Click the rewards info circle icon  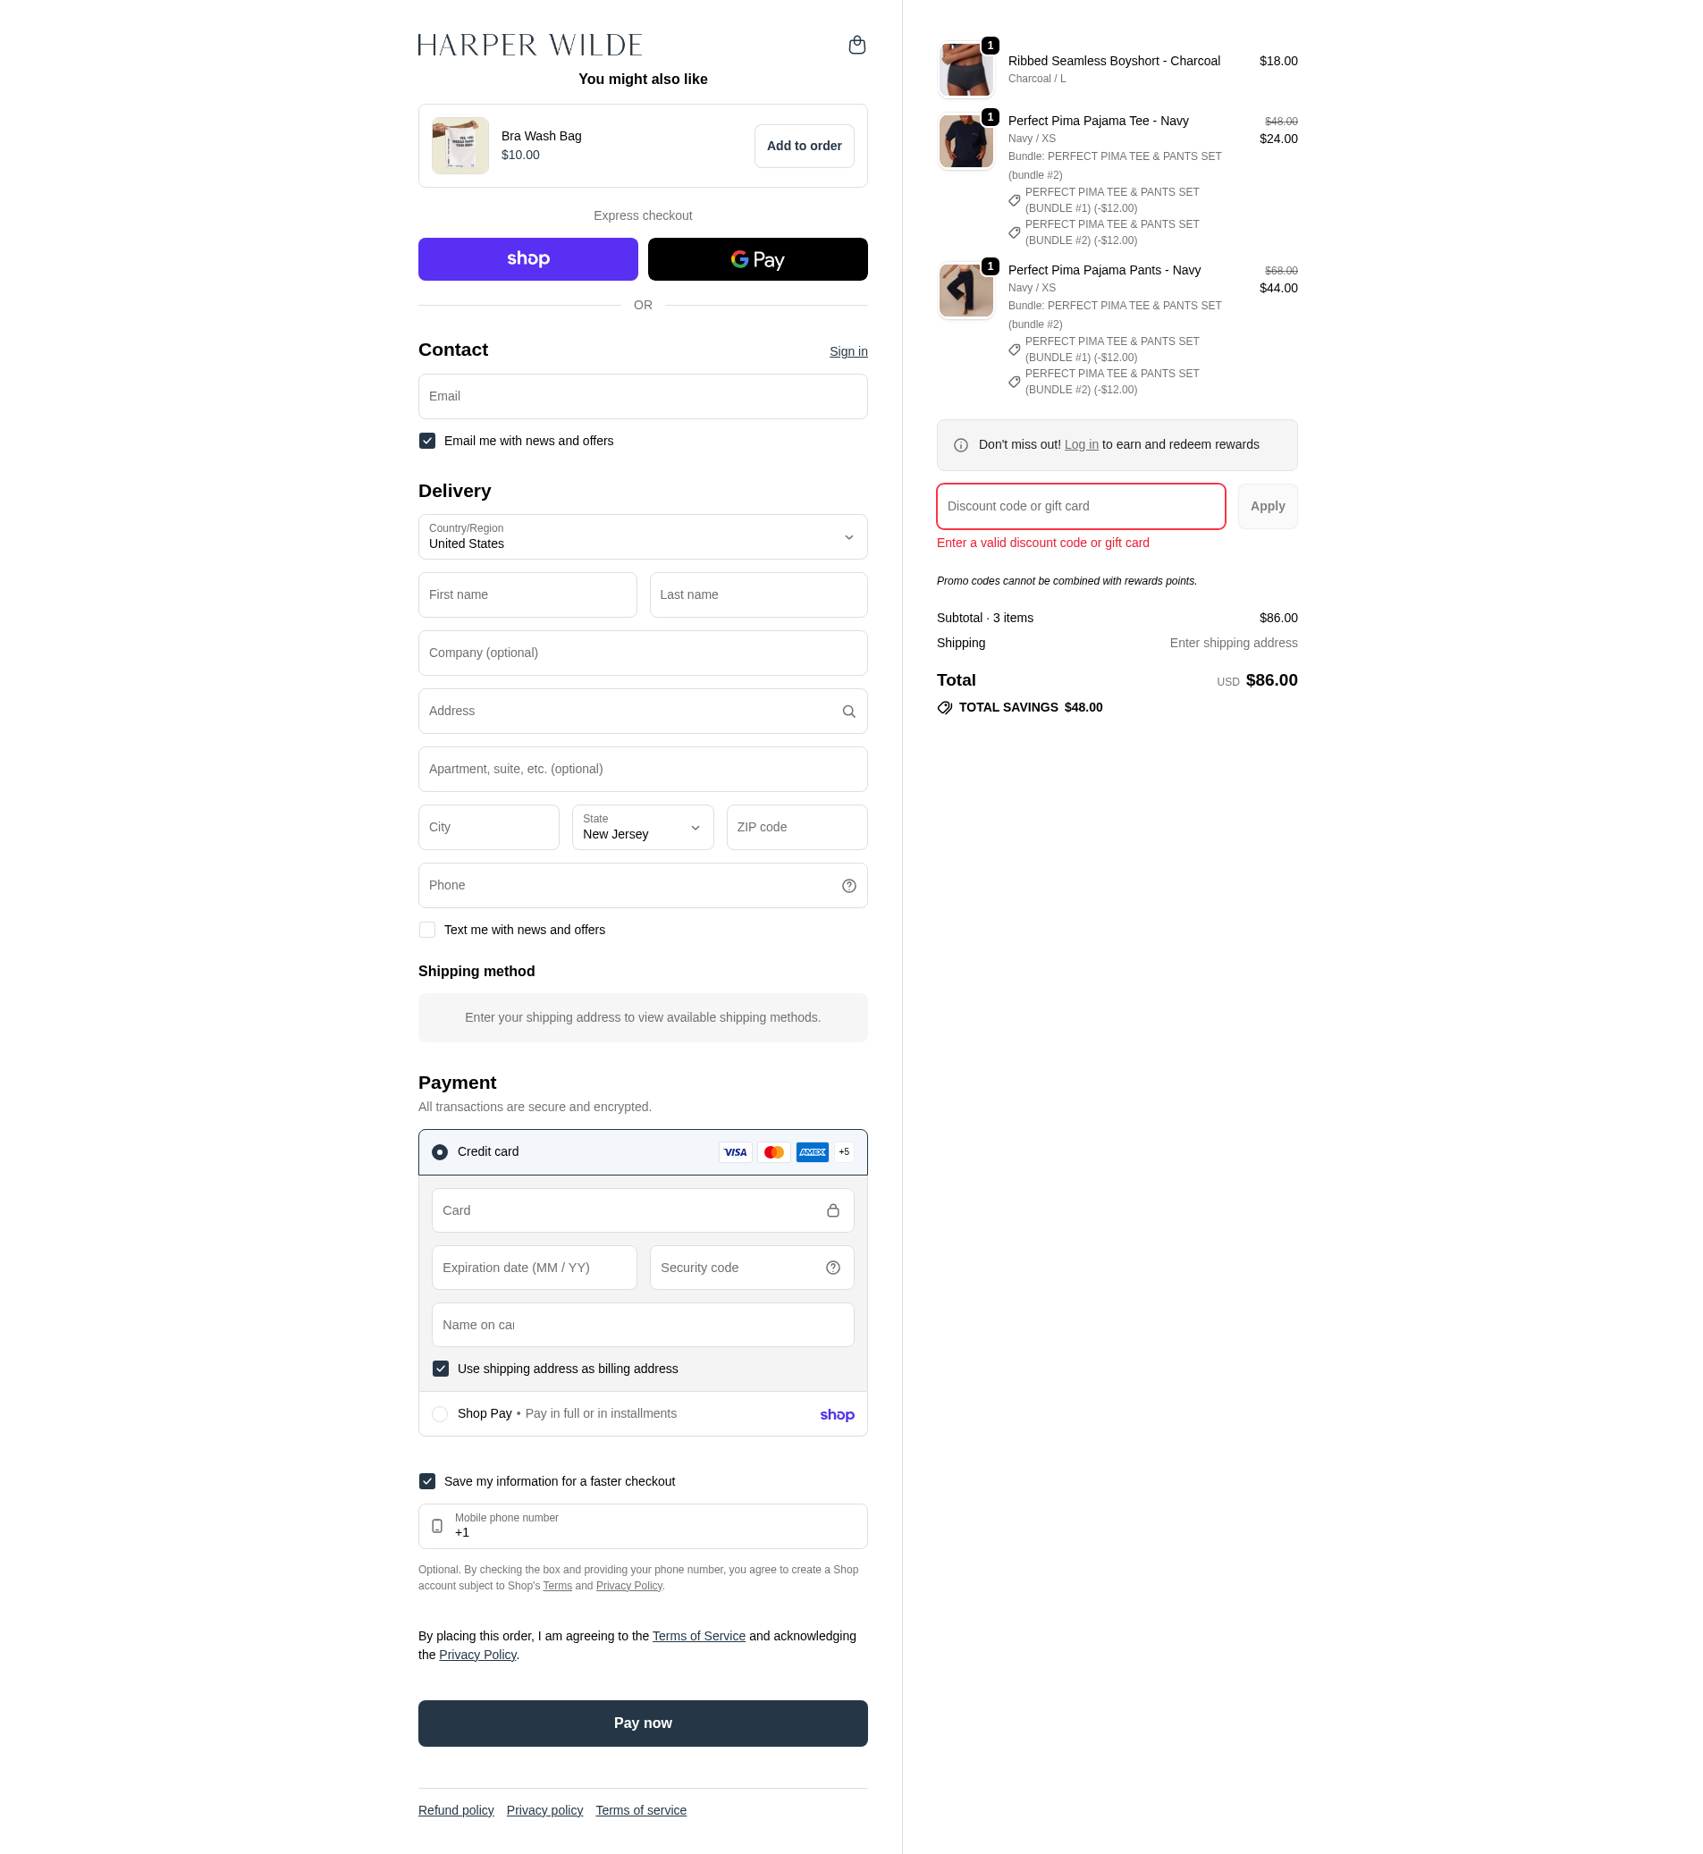click(960, 445)
